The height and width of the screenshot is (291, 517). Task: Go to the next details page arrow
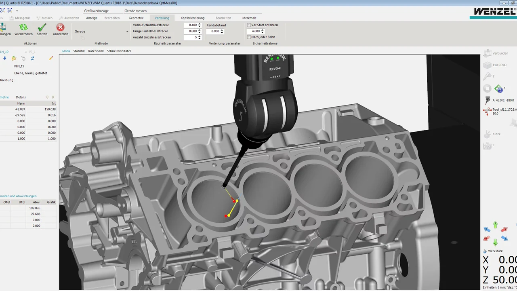(53, 97)
